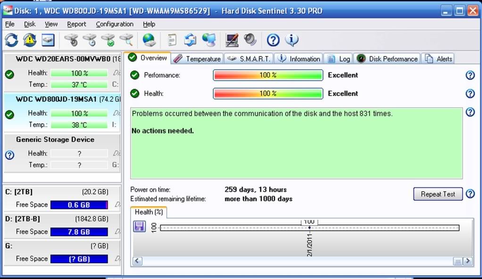Image resolution: width=482 pixels, height=279 pixels.
Task: Select Generic Storage Device in disk list
Action: click(x=55, y=140)
